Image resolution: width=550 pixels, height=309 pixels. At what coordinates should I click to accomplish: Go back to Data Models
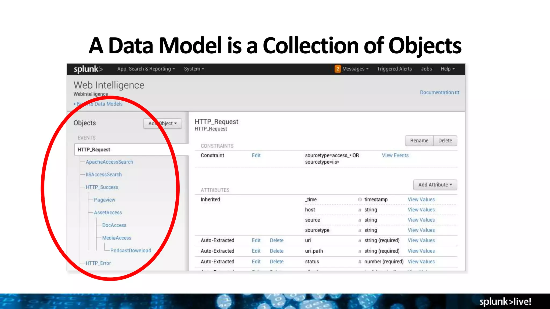click(x=98, y=104)
